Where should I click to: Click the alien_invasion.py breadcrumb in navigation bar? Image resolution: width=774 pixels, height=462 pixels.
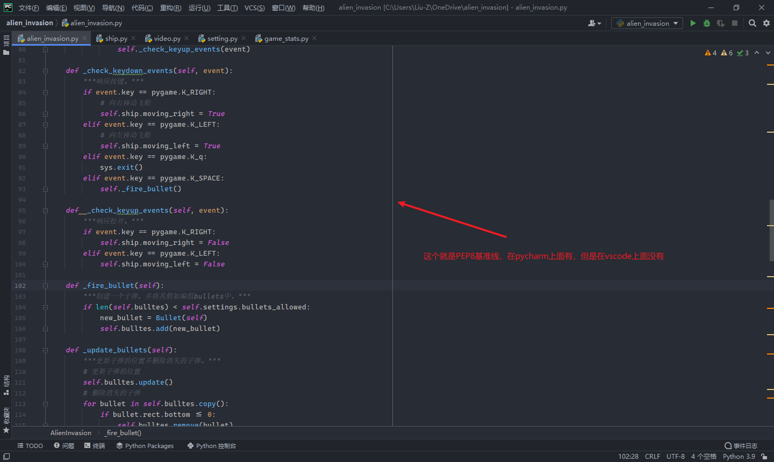click(x=92, y=23)
